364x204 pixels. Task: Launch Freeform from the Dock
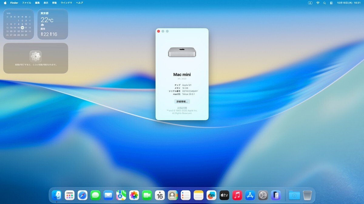pyautogui.click(x=211, y=195)
